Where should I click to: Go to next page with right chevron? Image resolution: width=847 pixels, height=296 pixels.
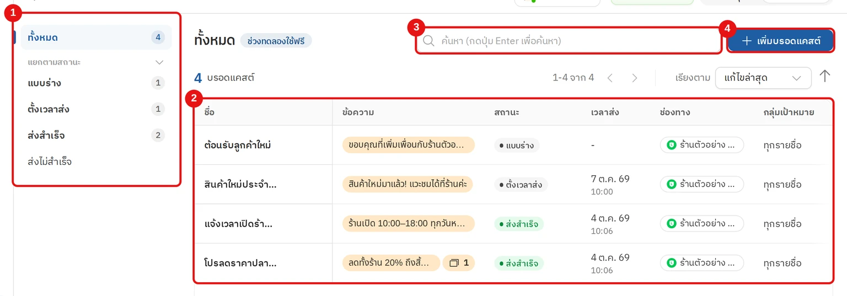point(634,78)
